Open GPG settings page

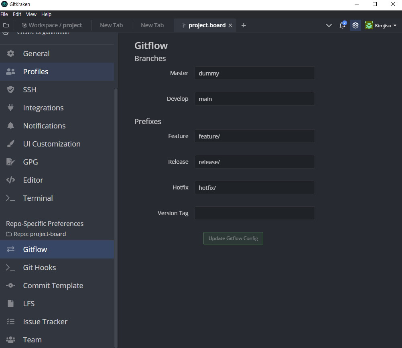click(57, 162)
